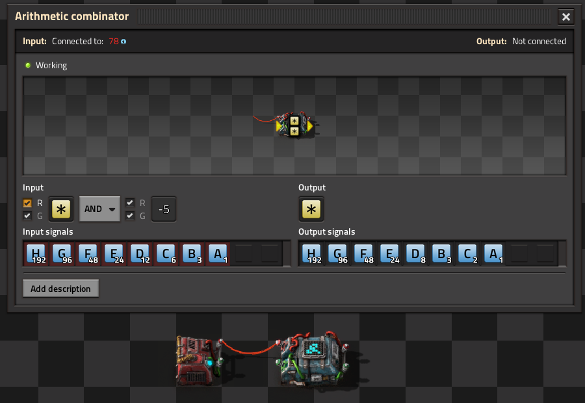Image resolution: width=585 pixels, height=403 pixels.
Task: Click output signal G with value 96
Action: coord(338,253)
